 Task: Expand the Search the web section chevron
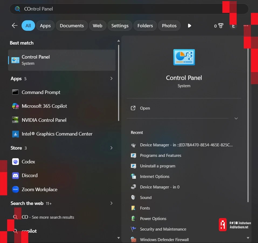[111, 203]
